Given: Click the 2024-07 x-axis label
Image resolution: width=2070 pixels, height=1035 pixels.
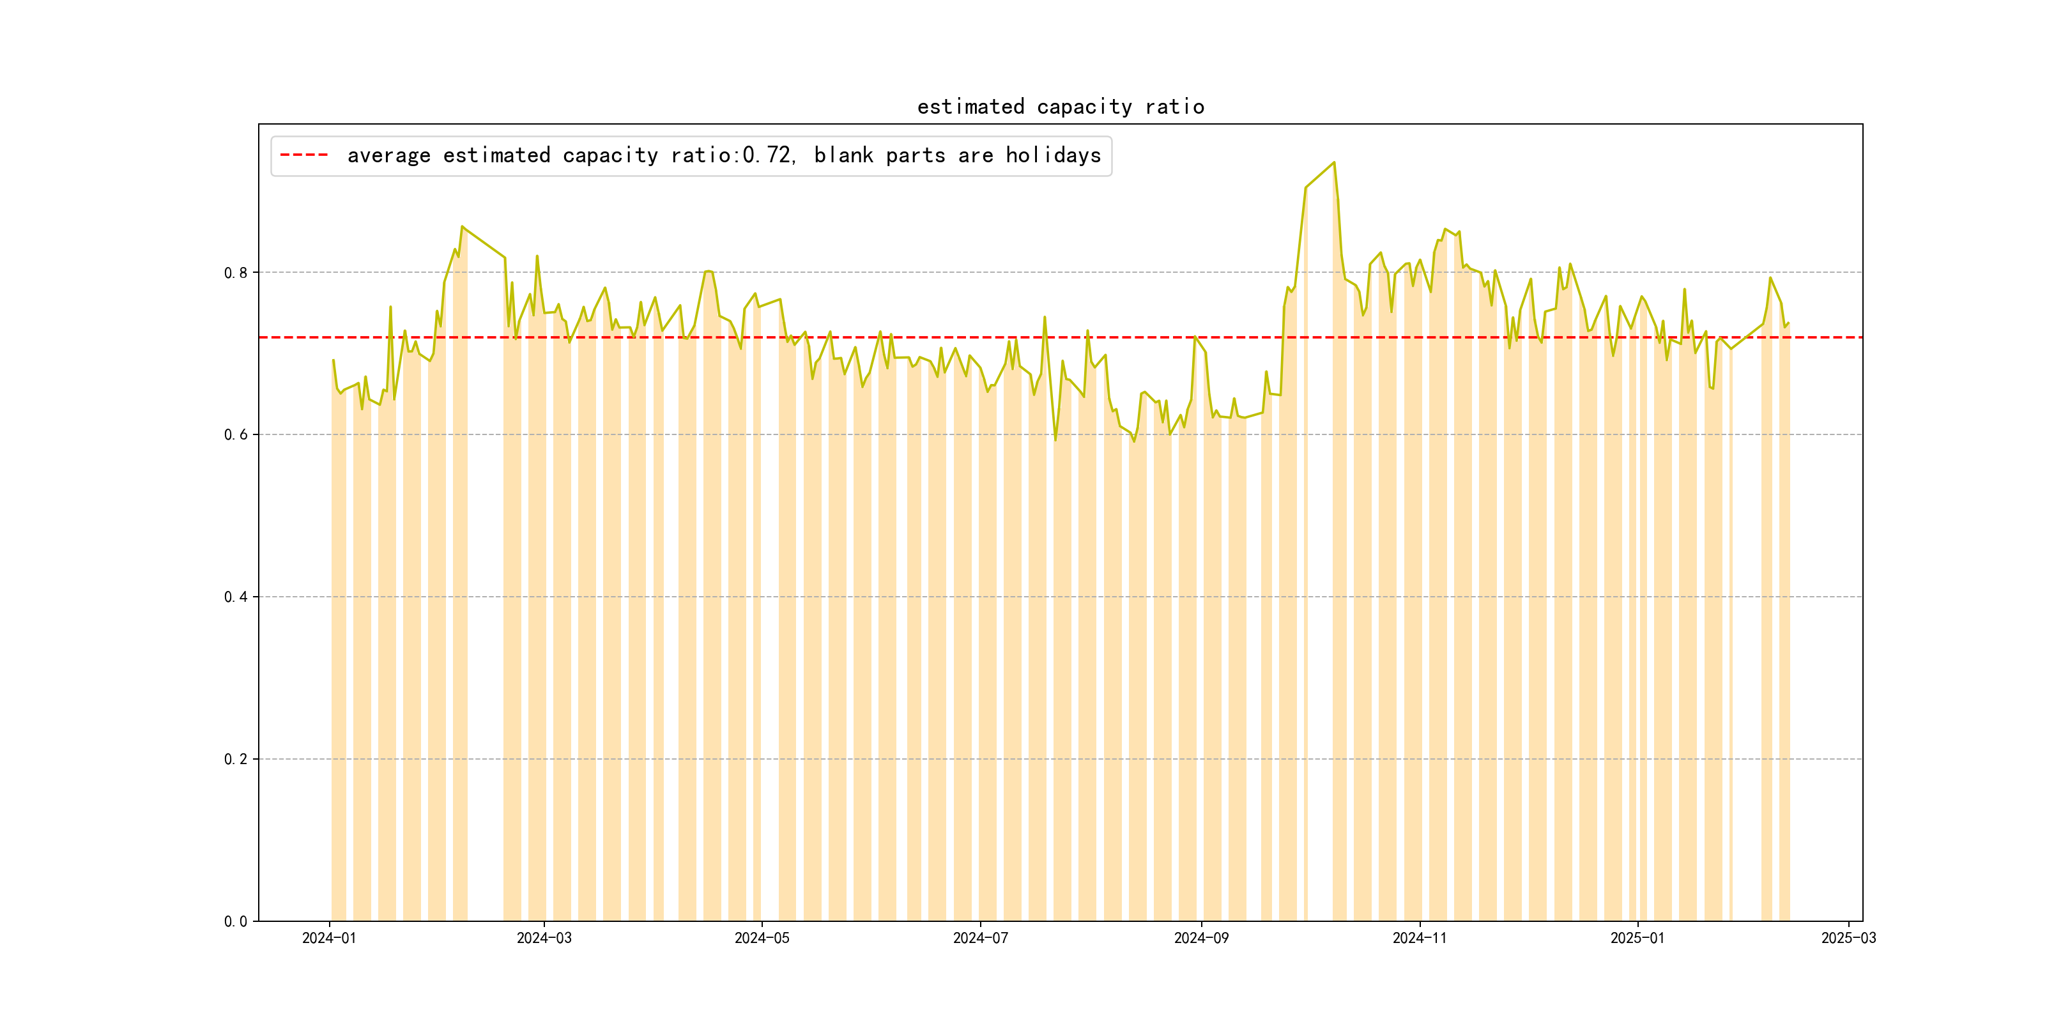Looking at the screenshot, I should coord(980,938).
